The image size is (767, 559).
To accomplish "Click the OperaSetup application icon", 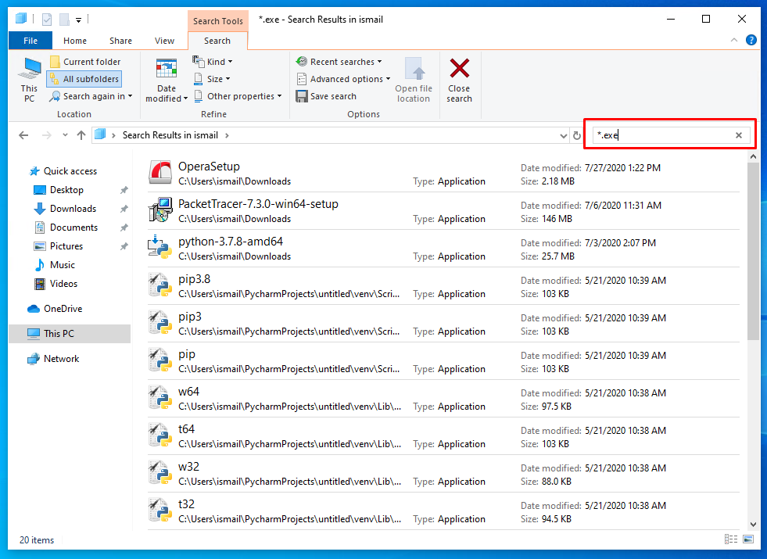I will (160, 173).
